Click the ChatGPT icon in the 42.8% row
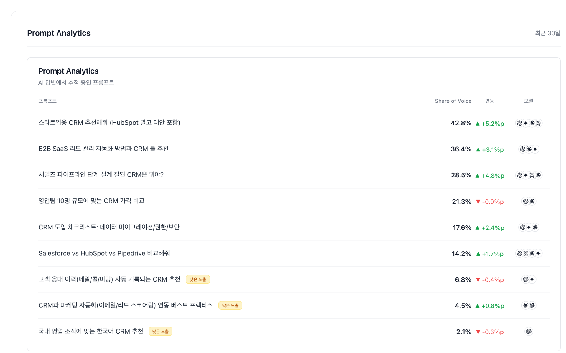The width and height of the screenshot is (566, 353). (519, 123)
